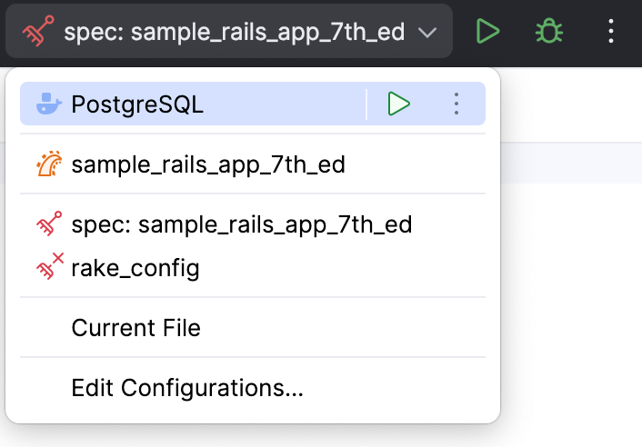Select the rake_config run configuration

point(135,268)
